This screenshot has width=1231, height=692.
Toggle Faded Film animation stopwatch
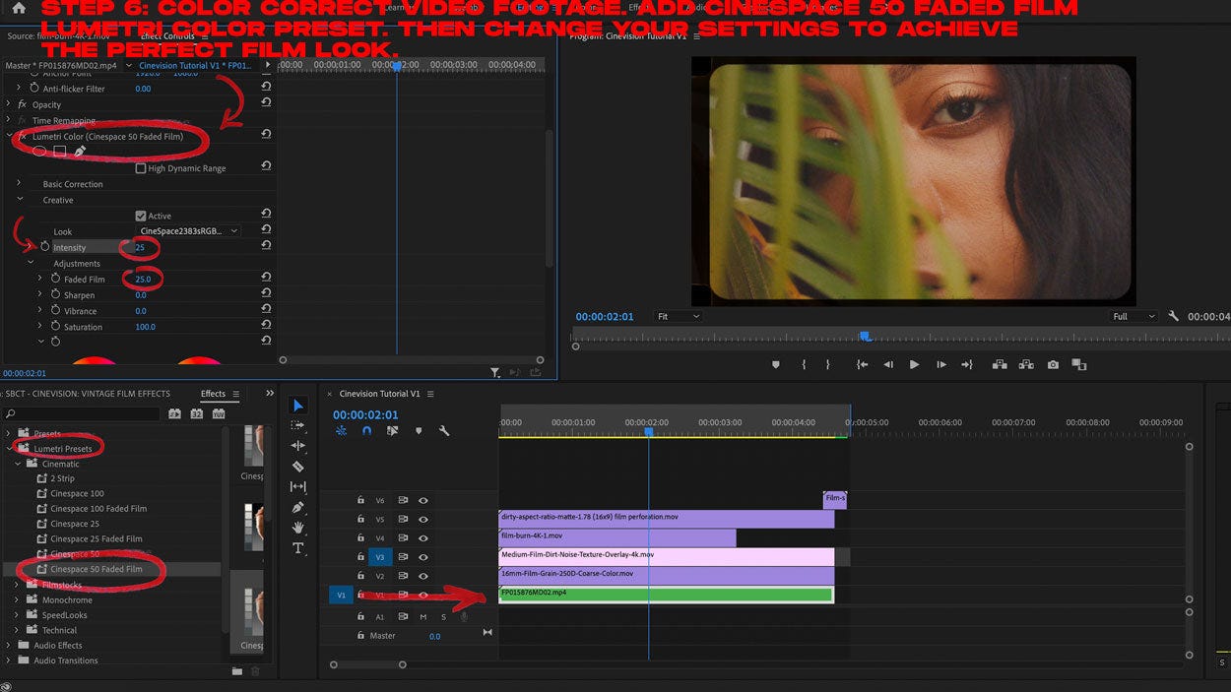tap(55, 279)
